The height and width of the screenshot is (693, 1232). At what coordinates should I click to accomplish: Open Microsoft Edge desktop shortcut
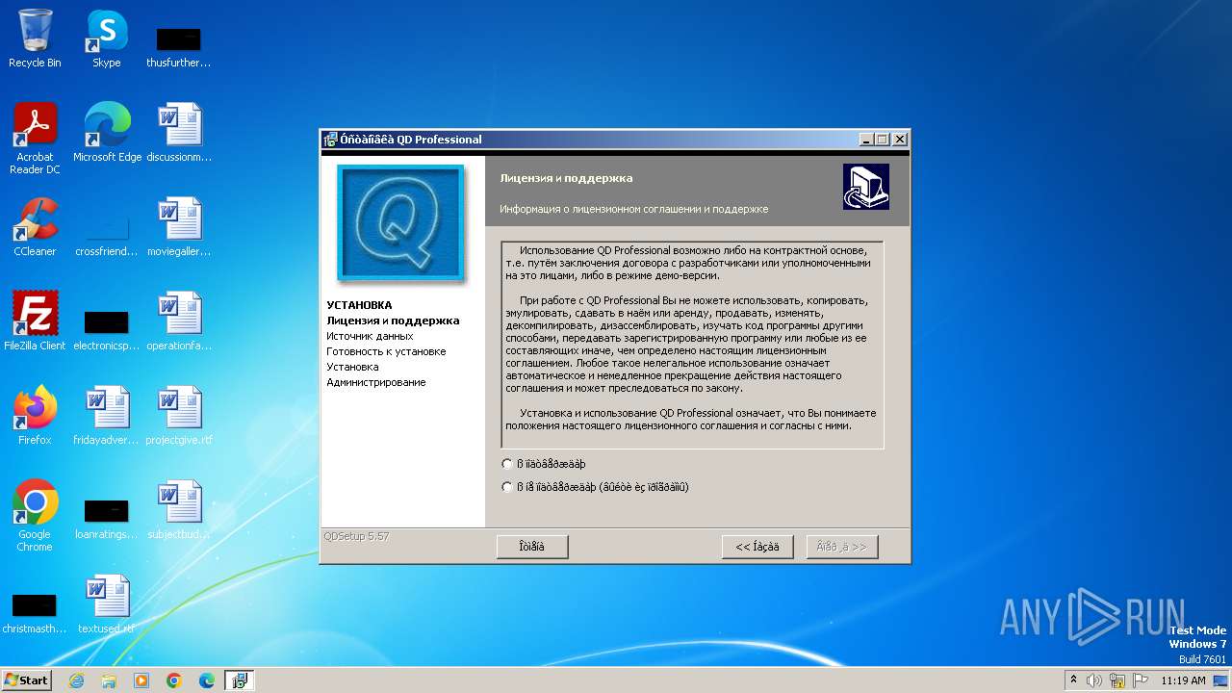(107, 133)
